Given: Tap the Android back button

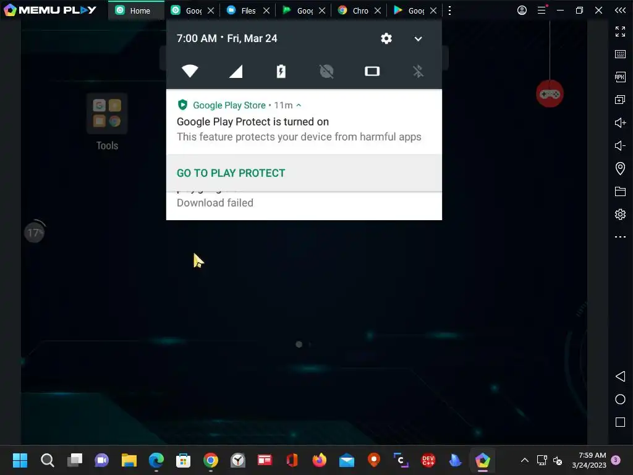Looking at the screenshot, I should coord(620,377).
